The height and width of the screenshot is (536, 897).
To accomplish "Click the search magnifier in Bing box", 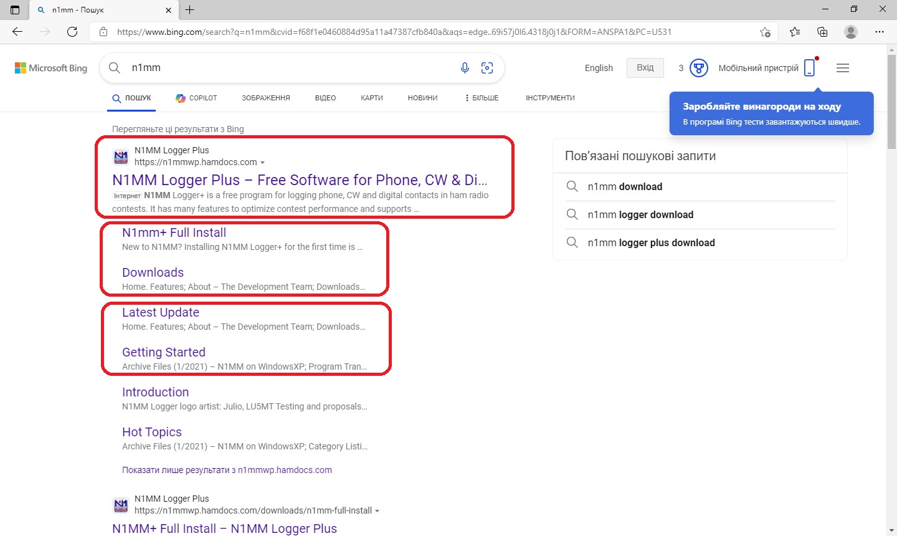I will click(x=115, y=68).
